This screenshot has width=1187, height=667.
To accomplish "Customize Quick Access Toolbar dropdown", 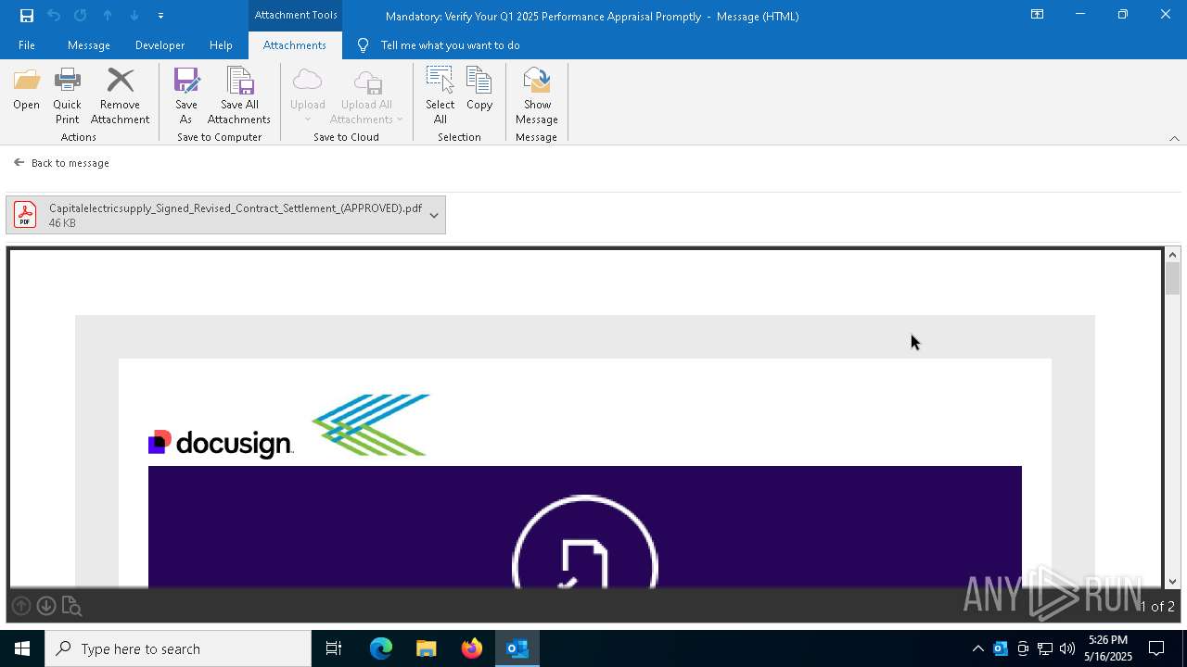I will pos(160,16).
